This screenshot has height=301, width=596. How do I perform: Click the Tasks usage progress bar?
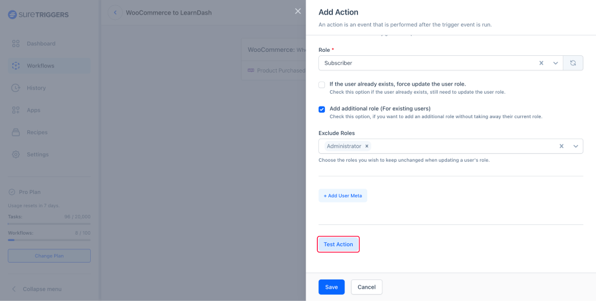49,224
